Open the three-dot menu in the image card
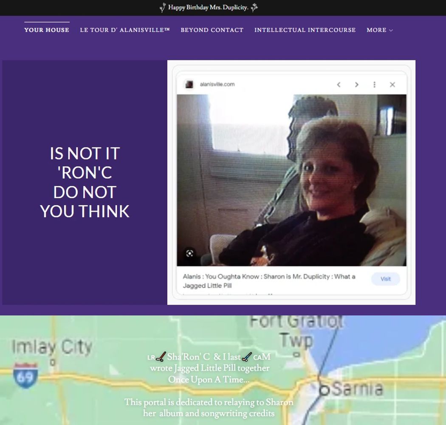Screen dimensions: 446x425 [x=374, y=85]
